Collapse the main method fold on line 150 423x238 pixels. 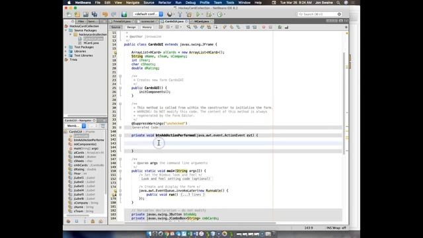pyautogui.click(x=120, y=171)
